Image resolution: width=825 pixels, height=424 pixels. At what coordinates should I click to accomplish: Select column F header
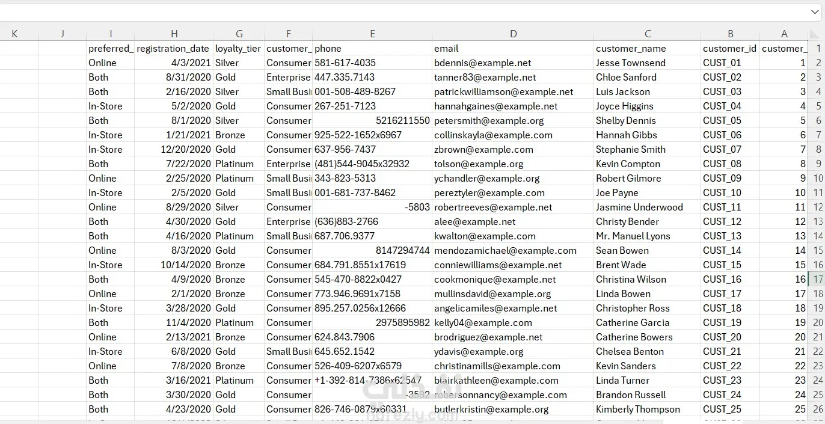click(x=289, y=34)
